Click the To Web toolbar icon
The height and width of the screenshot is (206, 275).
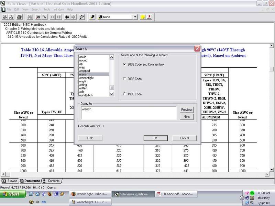[x=11, y=17]
